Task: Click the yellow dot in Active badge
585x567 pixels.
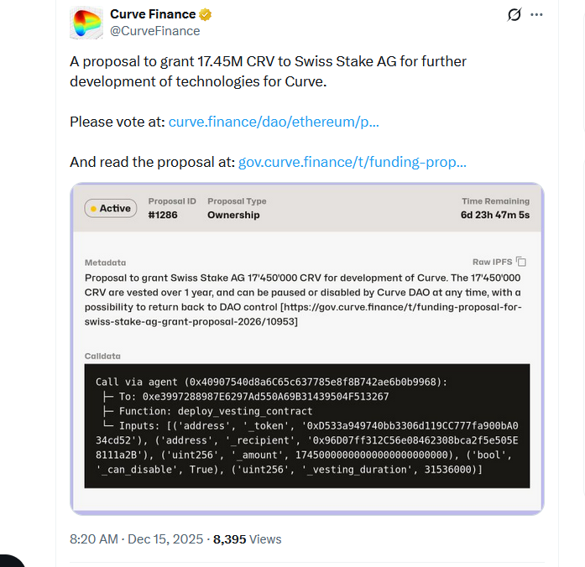Action: click(94, 209)
